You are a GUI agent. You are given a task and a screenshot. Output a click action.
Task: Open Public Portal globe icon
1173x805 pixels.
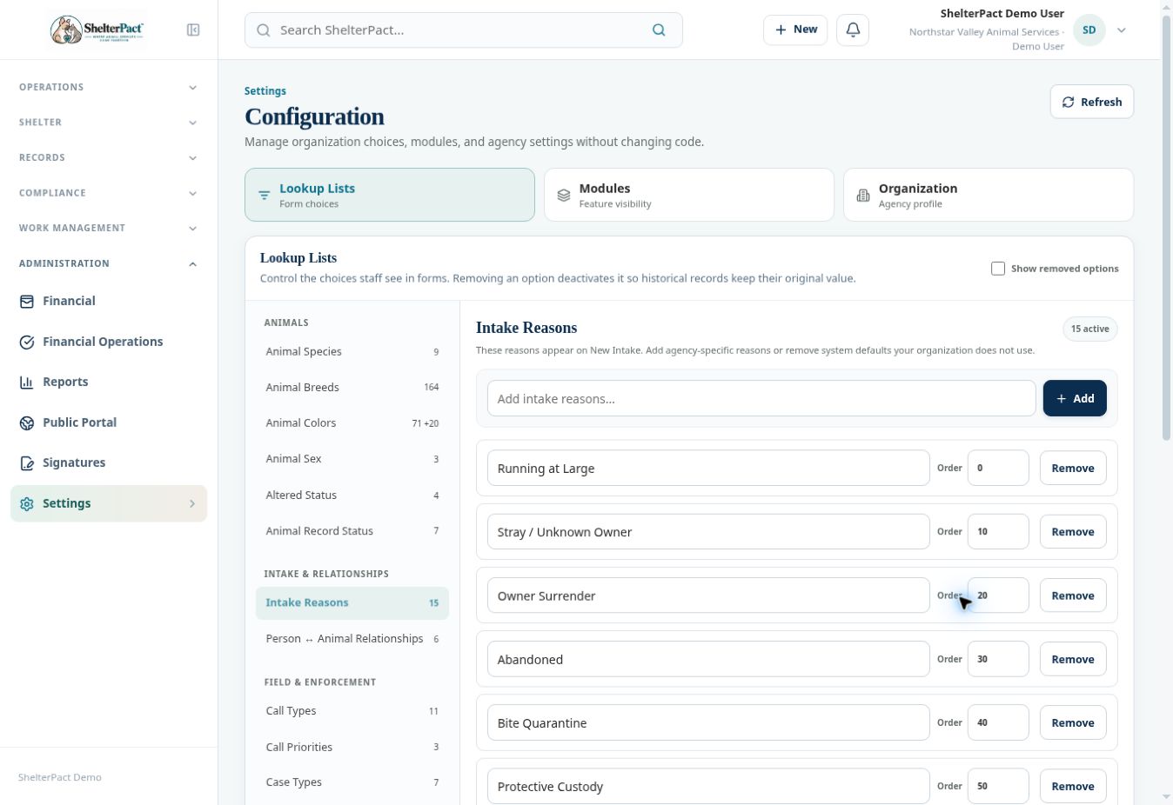27,422
